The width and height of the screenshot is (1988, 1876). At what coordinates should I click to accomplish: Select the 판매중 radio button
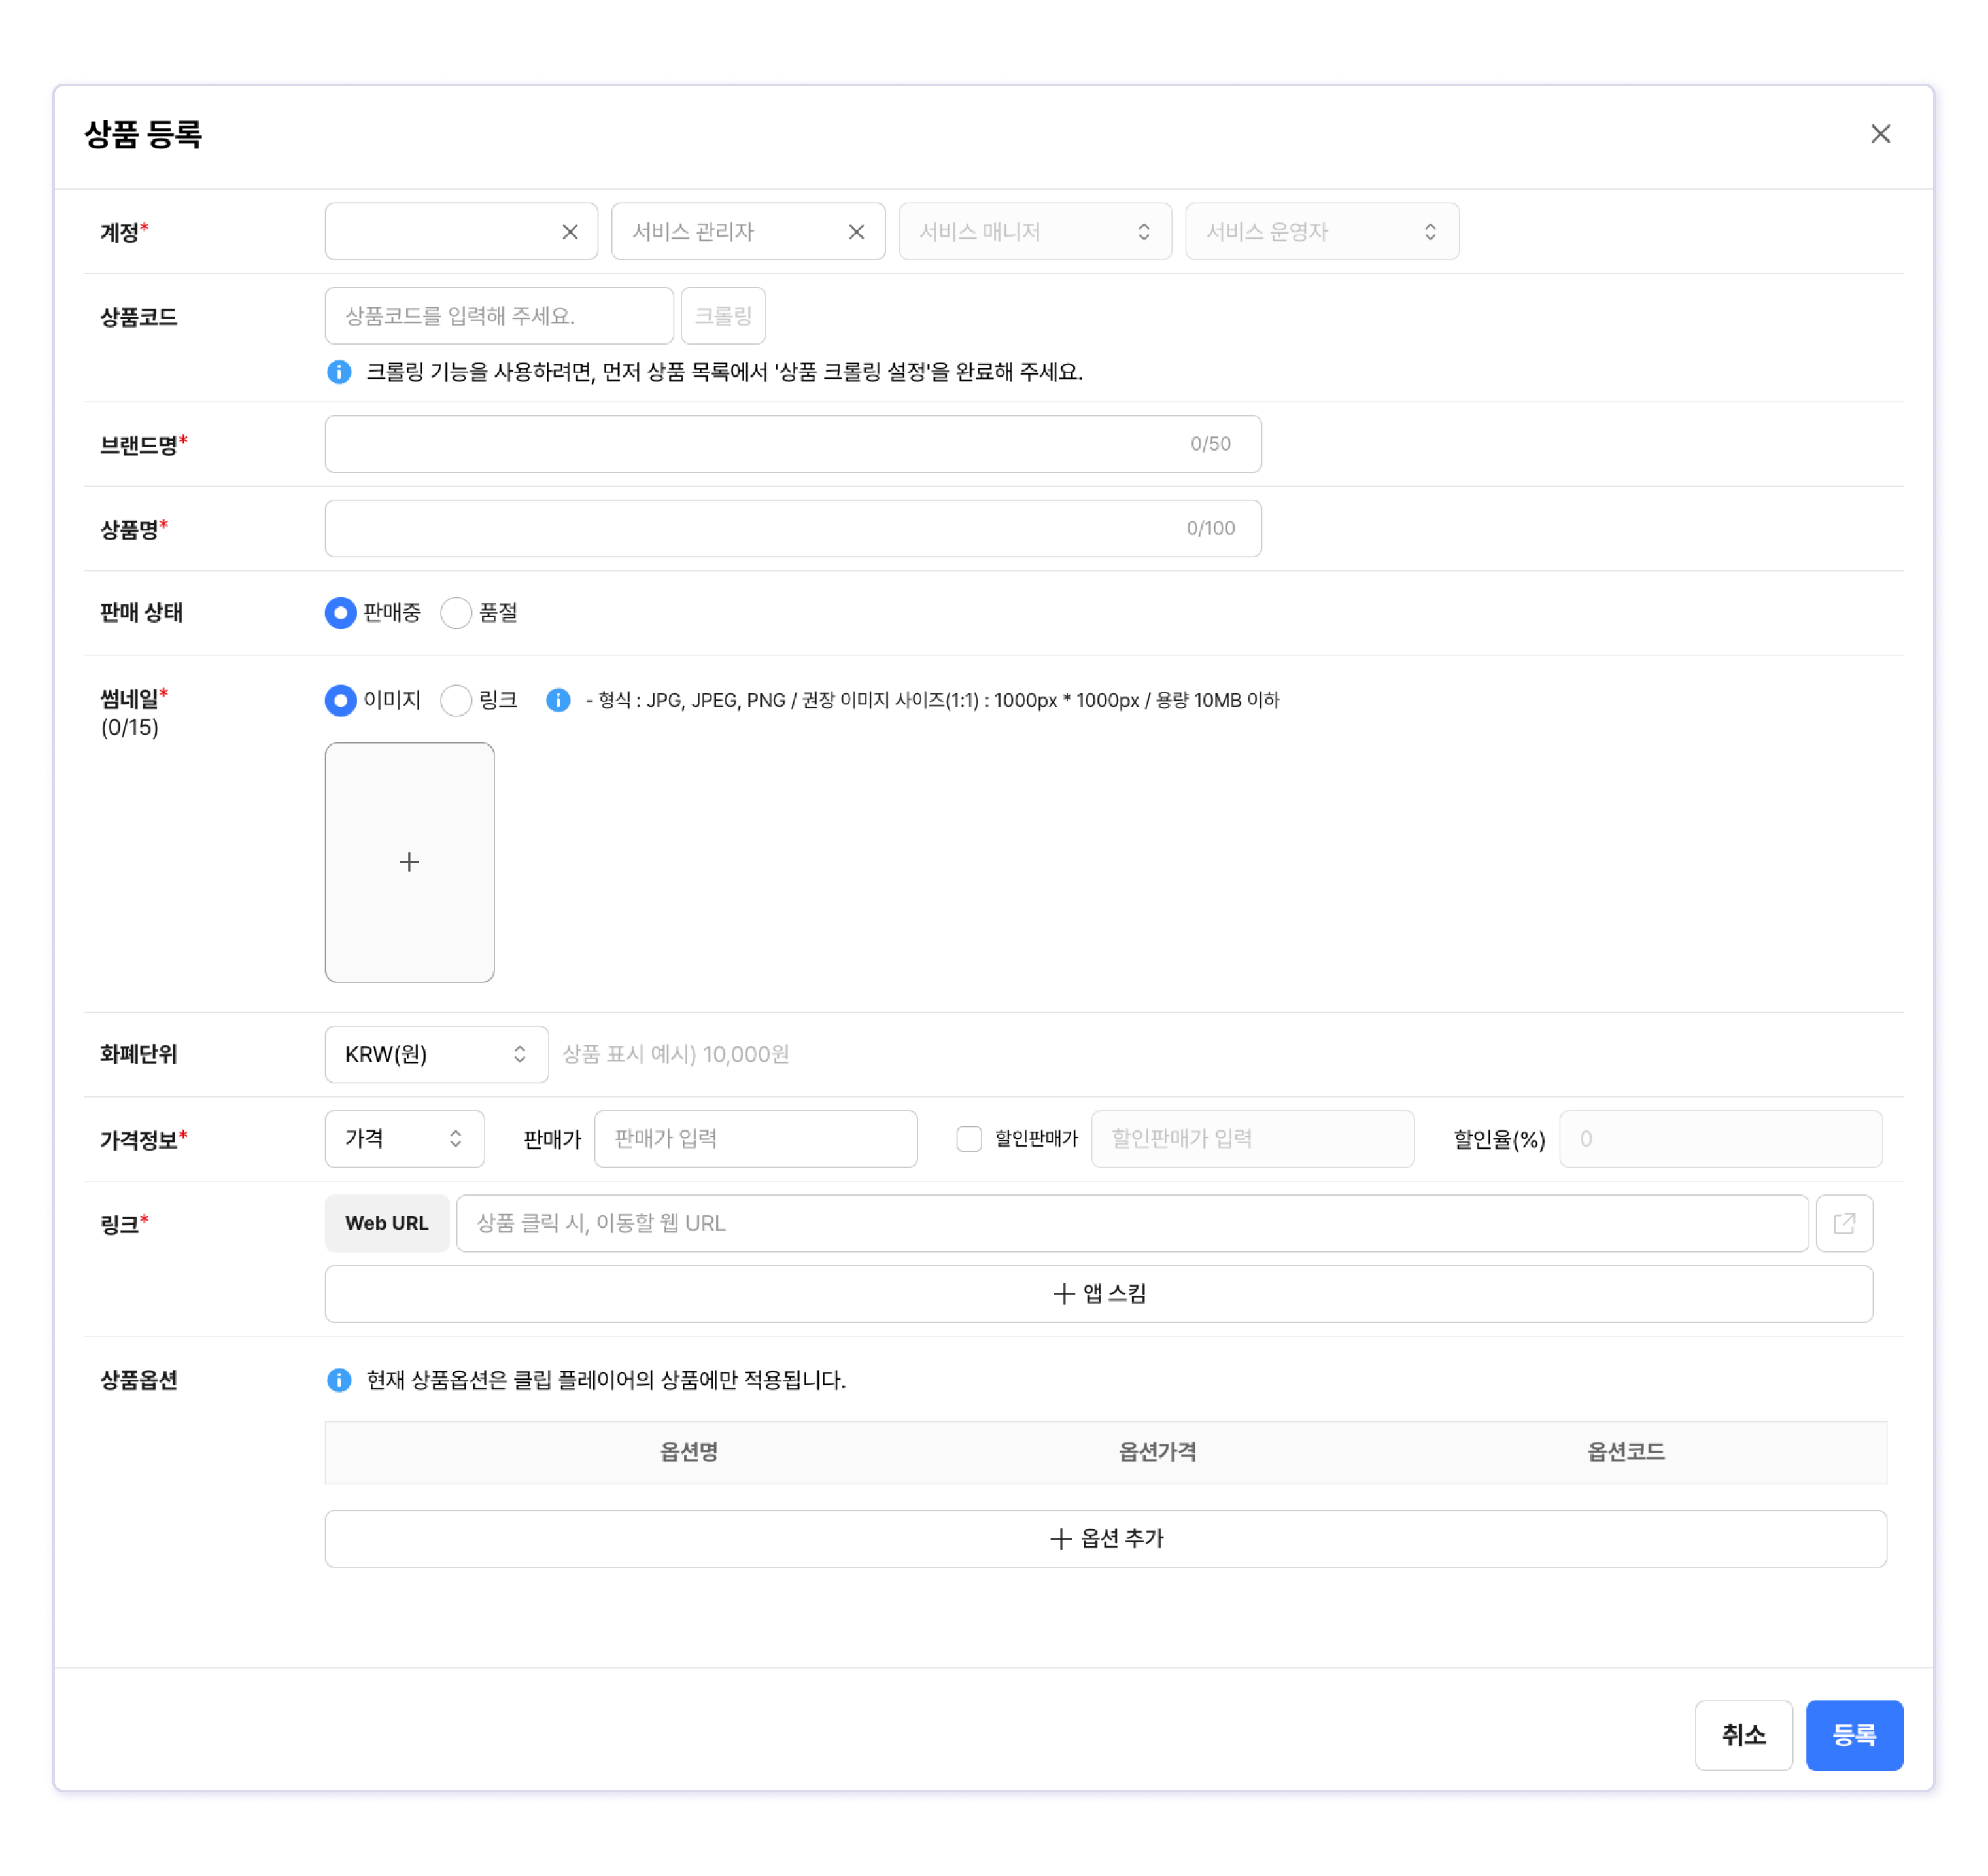[x=341, y=613]
